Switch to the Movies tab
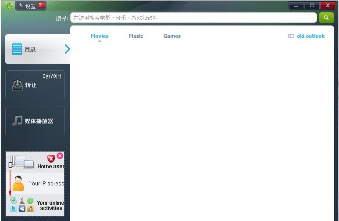This screenshot has height=221, width=339. [x=100, y=36]
